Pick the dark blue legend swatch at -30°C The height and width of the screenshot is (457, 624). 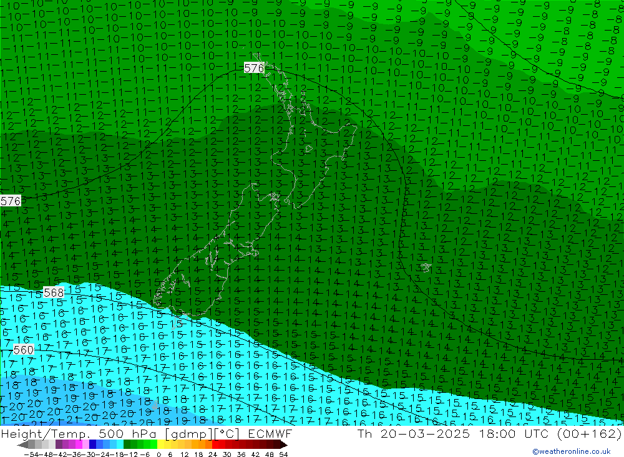coord(93,445)
